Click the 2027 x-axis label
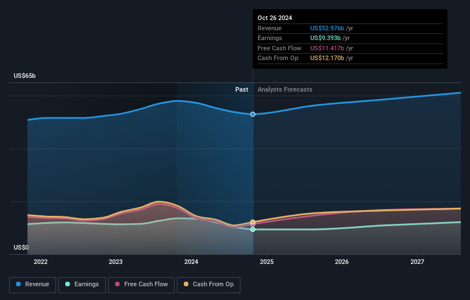470x300 pixels. (x=417, y=262)
